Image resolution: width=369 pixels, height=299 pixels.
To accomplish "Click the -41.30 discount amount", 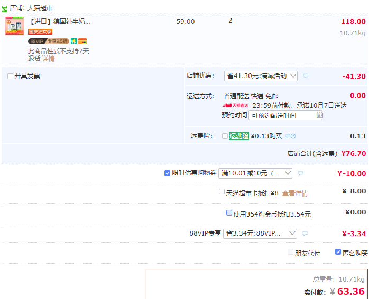I will 354,76.
